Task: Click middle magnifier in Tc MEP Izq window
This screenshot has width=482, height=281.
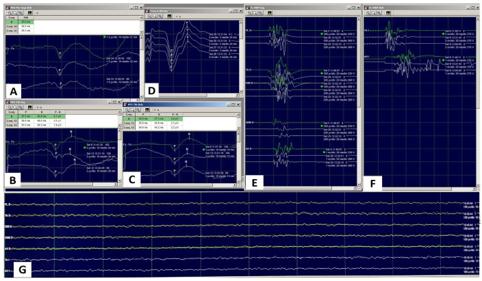Action: 255,12
